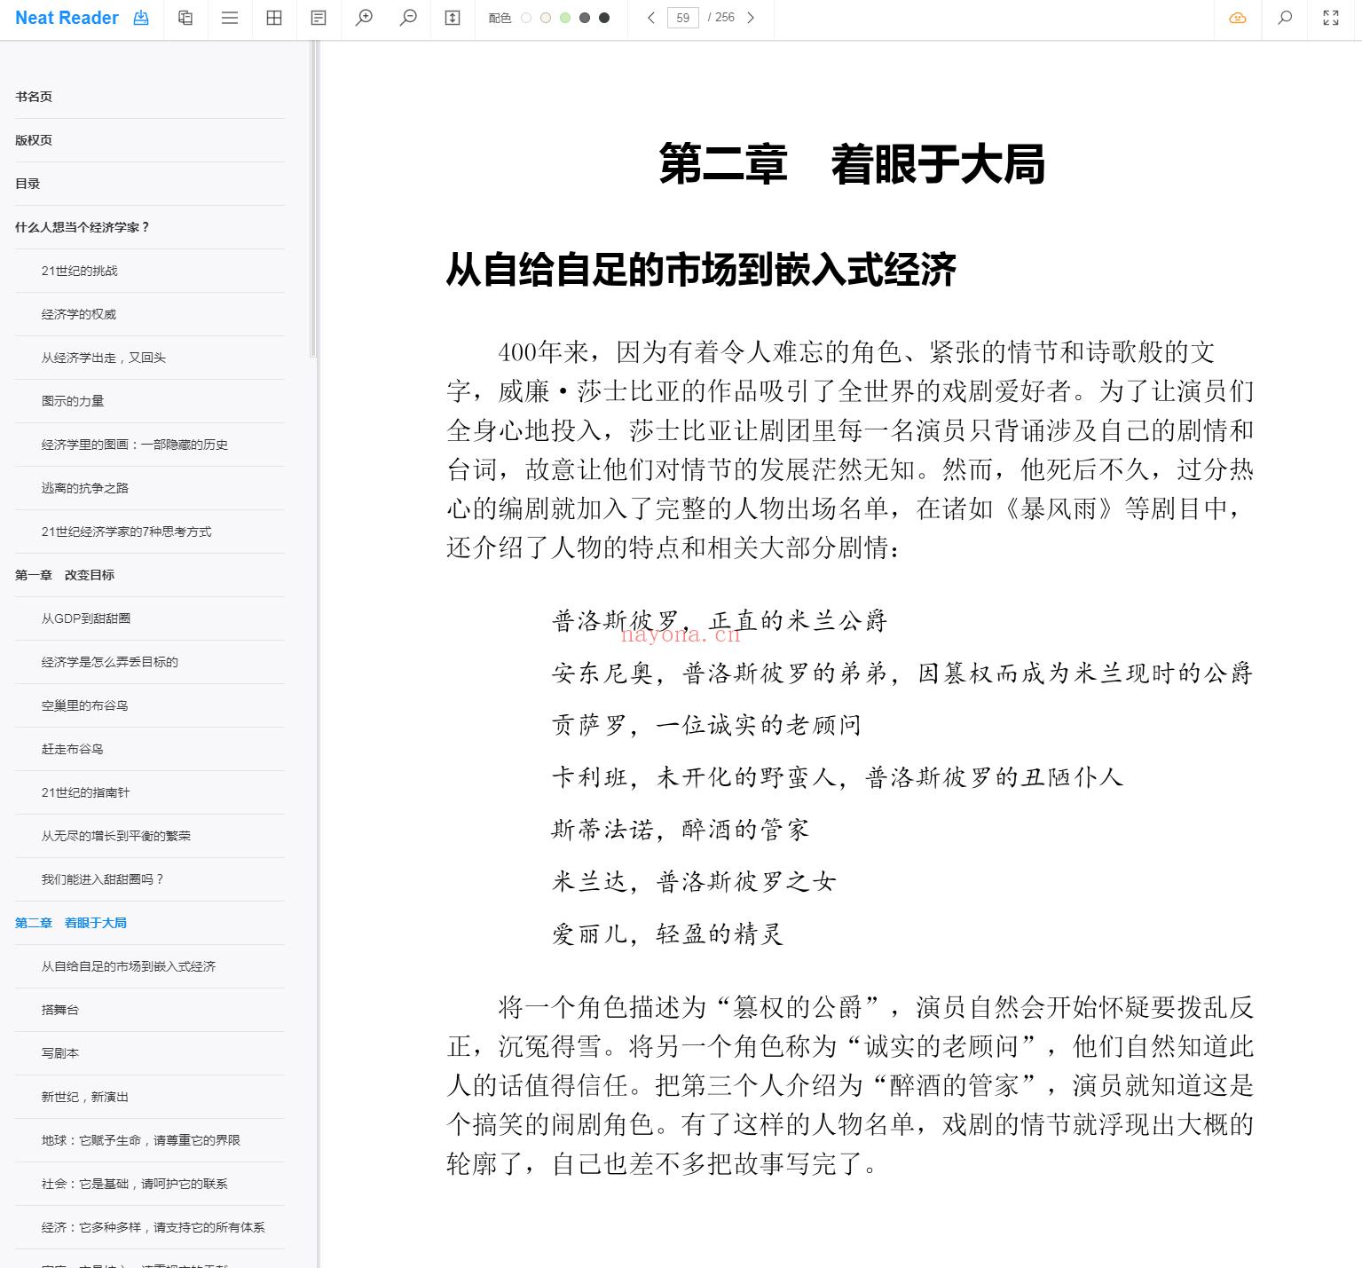Open 社会：它是基础，请呵护它的联系 section
This screenshot has width=1362, height=1268.
click(x=134, y=1184)
